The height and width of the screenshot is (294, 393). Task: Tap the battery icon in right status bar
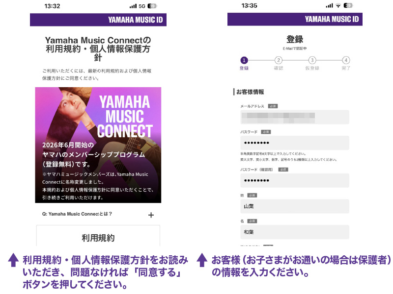point(348,5)
